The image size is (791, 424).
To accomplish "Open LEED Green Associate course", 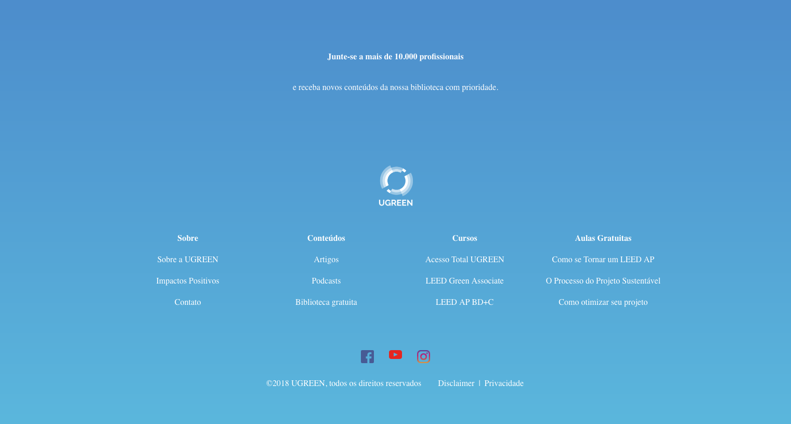I will 464,281.
